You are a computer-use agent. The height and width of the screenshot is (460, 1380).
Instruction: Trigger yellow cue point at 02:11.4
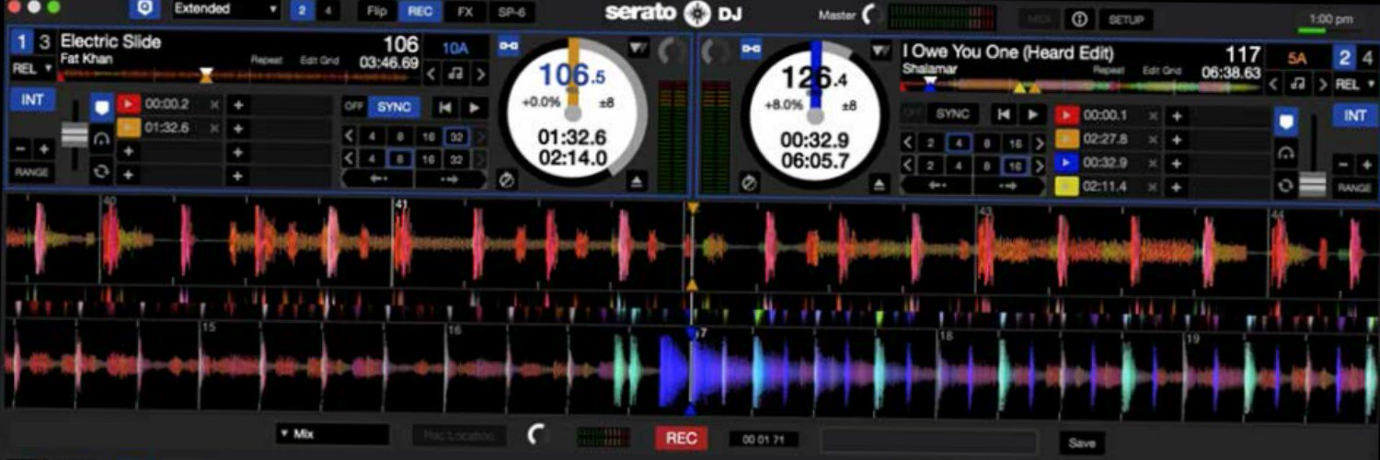click(1067, 187)
